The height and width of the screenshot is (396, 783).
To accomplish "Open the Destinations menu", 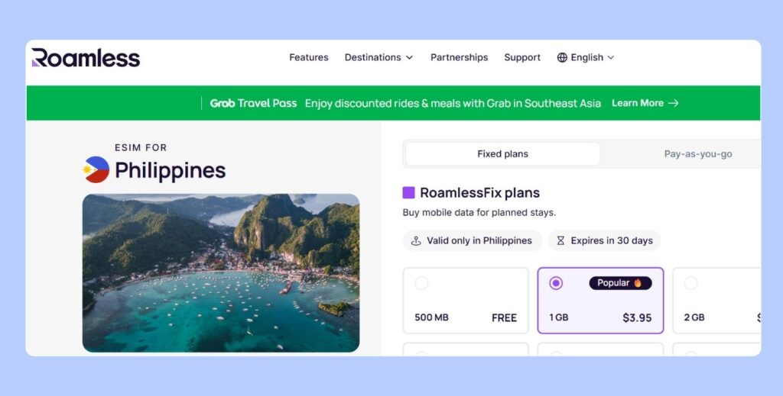I will point(379,58).
